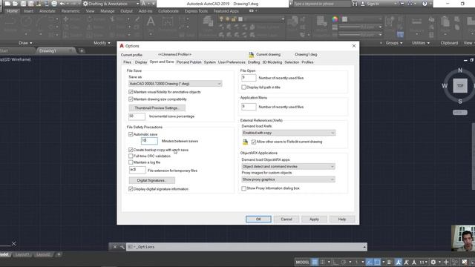Click Apply in the Options dialog
Screen dimensions: 475x267
314,220
